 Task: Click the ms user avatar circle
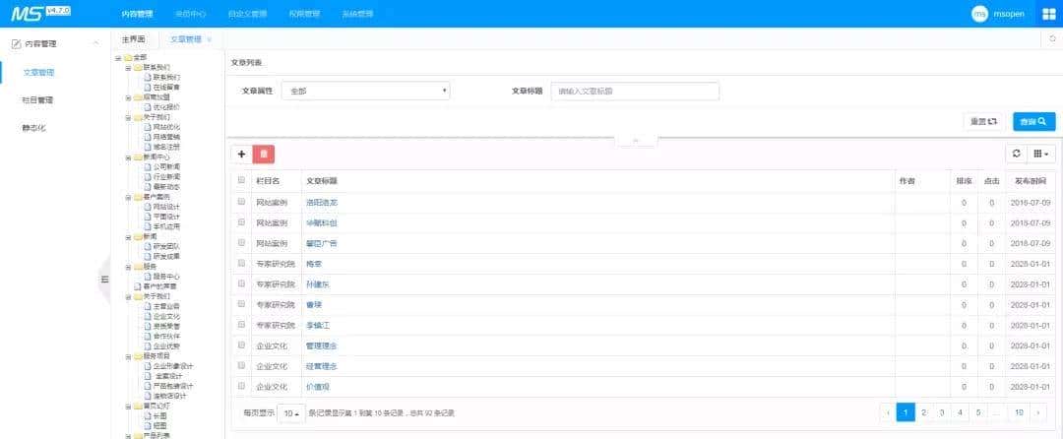tap(979, 14)
